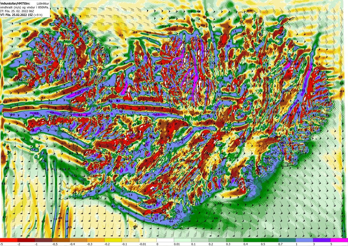Click the legend label "-5"
This screenshot has height=246, width=348.
[x=1, y=244]
